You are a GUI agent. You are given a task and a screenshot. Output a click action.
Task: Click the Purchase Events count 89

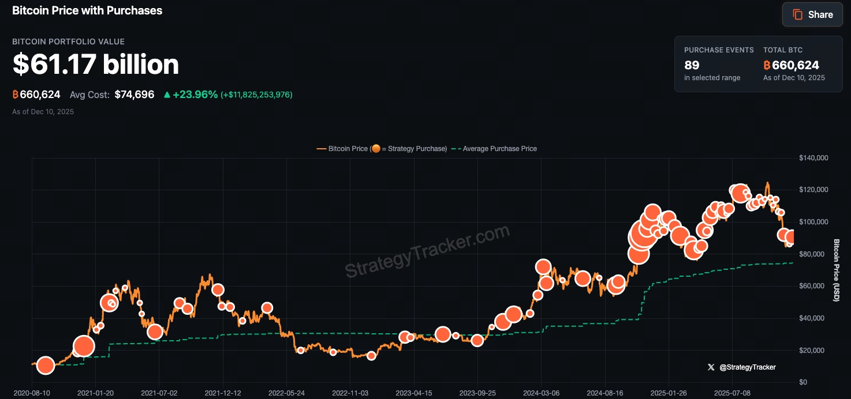click(x=692, y=65)
